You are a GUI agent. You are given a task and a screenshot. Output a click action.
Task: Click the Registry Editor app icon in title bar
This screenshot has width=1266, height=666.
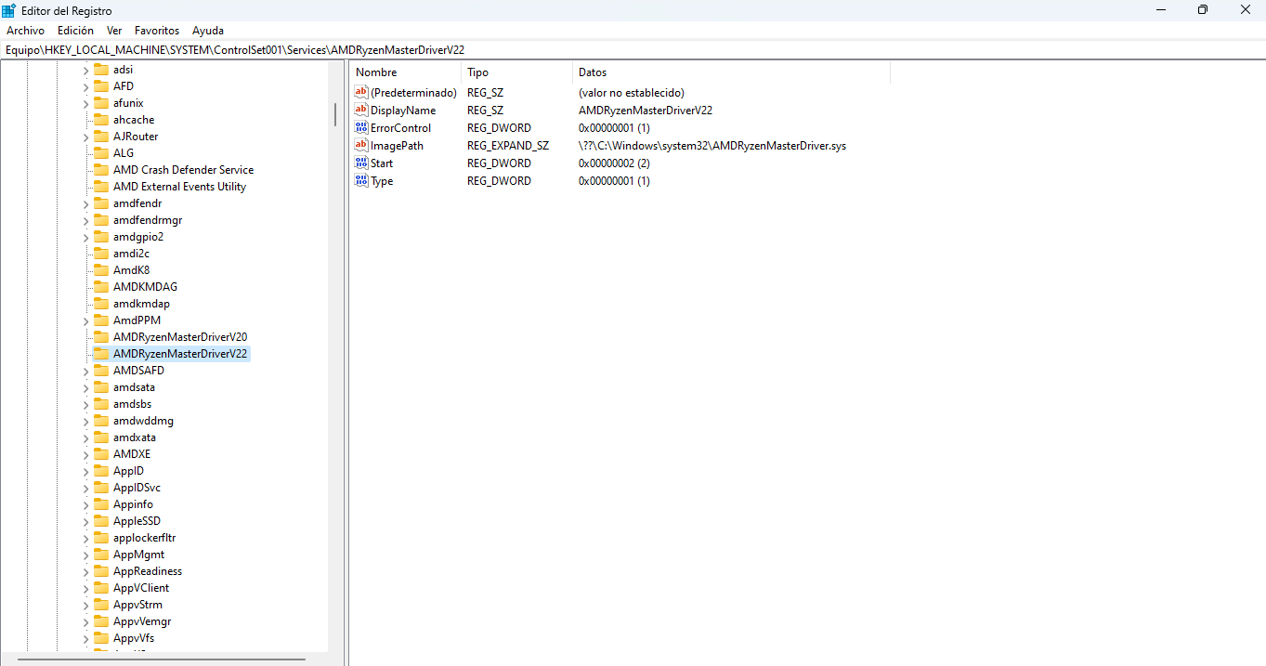tap(9, 10)
